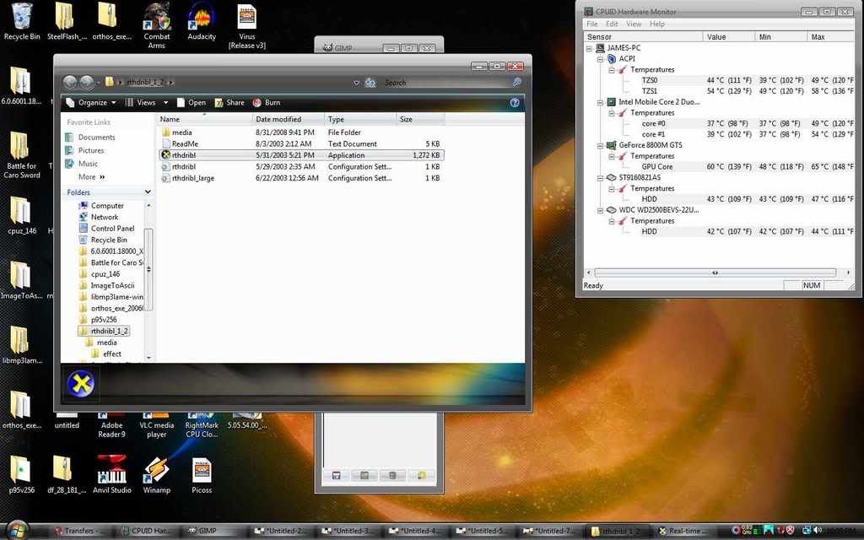This screenshot has width=864, height=540.
Task: Click the refresh icon beside the address bar
Action: tap(370, 83)
